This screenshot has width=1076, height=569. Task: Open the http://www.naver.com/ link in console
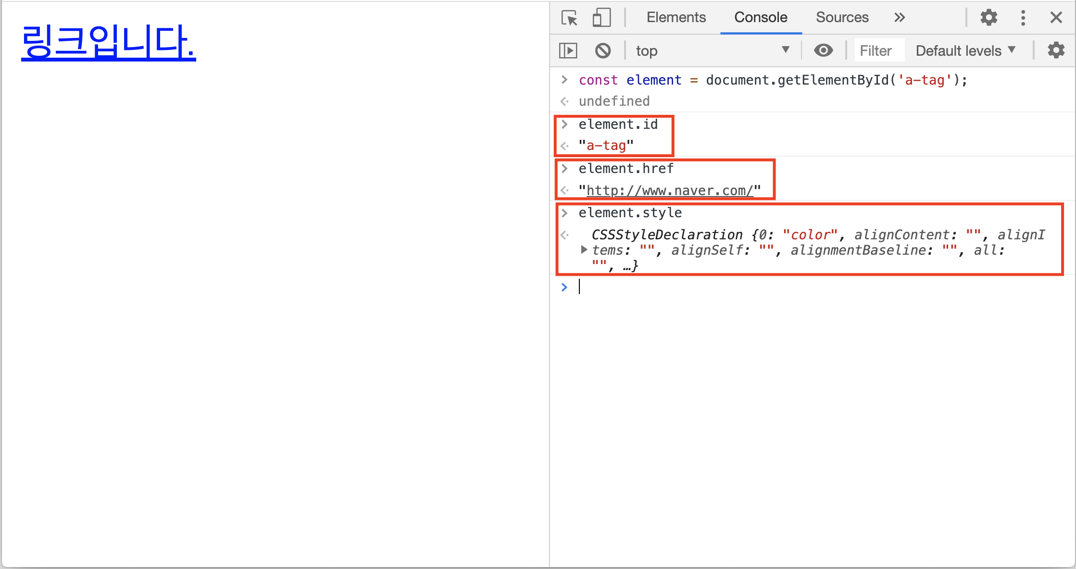[669, 191]
